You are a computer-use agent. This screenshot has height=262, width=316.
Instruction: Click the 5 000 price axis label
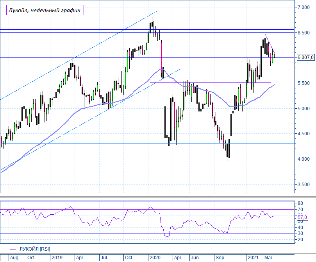(x=304, y=108)
